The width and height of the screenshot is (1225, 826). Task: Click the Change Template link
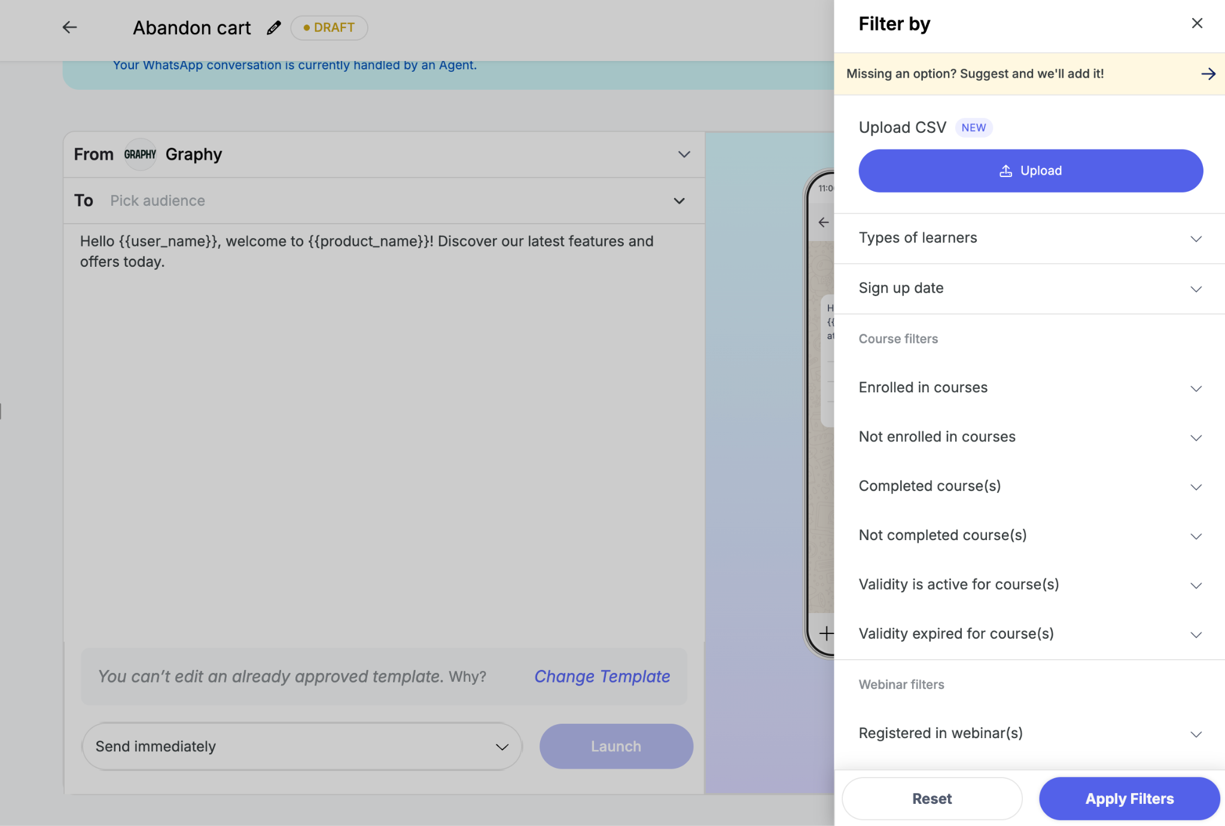(602, 676)
